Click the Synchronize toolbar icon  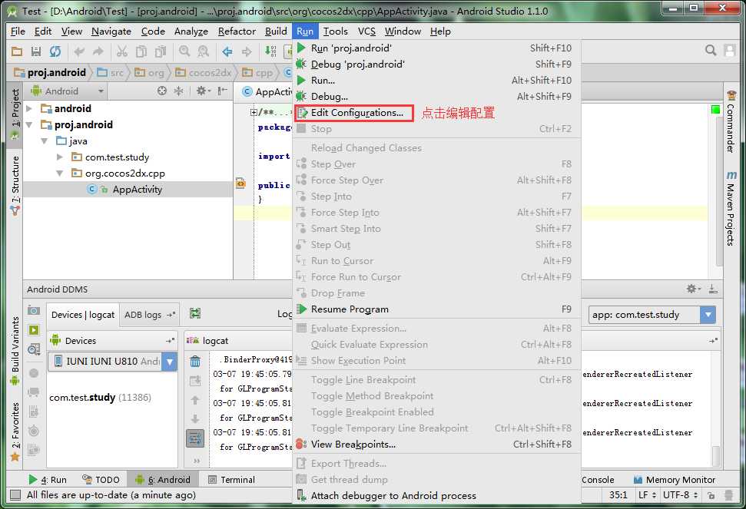[x=55, y=51]
